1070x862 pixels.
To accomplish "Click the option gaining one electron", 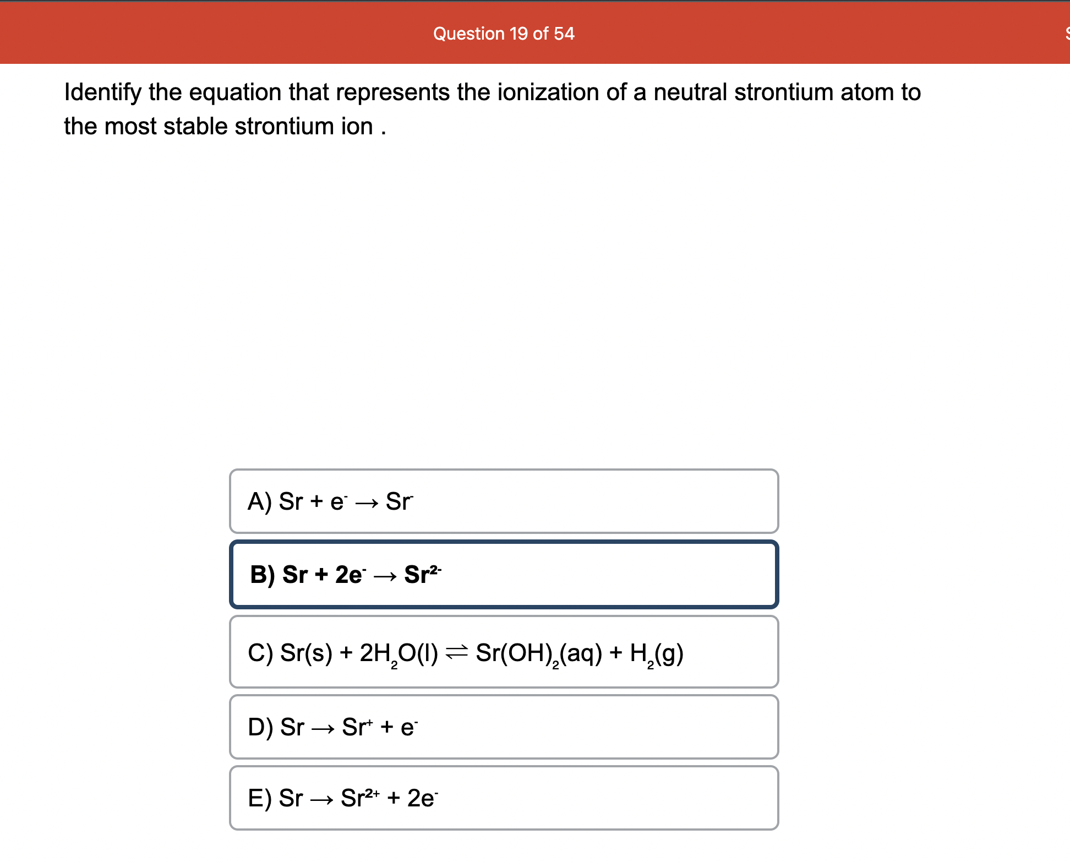I will (x=503, y=501).
